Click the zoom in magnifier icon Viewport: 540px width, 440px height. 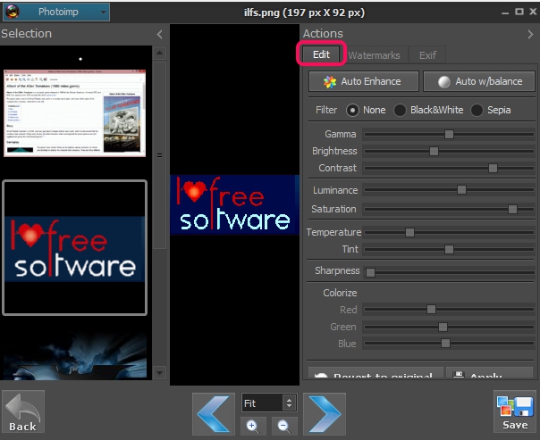254,425
